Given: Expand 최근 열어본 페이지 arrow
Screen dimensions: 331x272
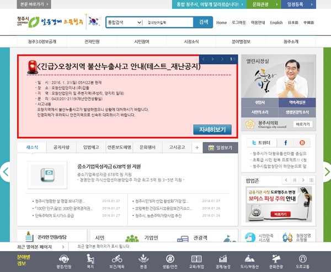Looking at the screenshot, I should [63, 247].
